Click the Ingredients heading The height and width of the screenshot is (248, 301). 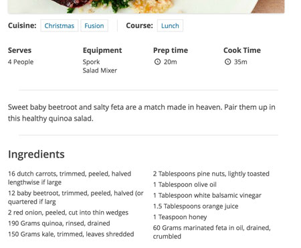point(36,154)
